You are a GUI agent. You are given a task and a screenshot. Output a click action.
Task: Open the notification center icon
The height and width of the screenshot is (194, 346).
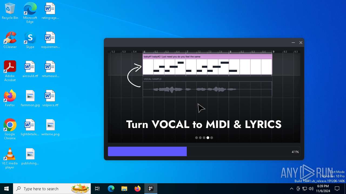click(x=337, y=189)
